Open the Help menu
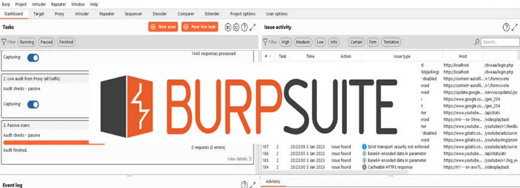520x188 pixels. [94, 4]
